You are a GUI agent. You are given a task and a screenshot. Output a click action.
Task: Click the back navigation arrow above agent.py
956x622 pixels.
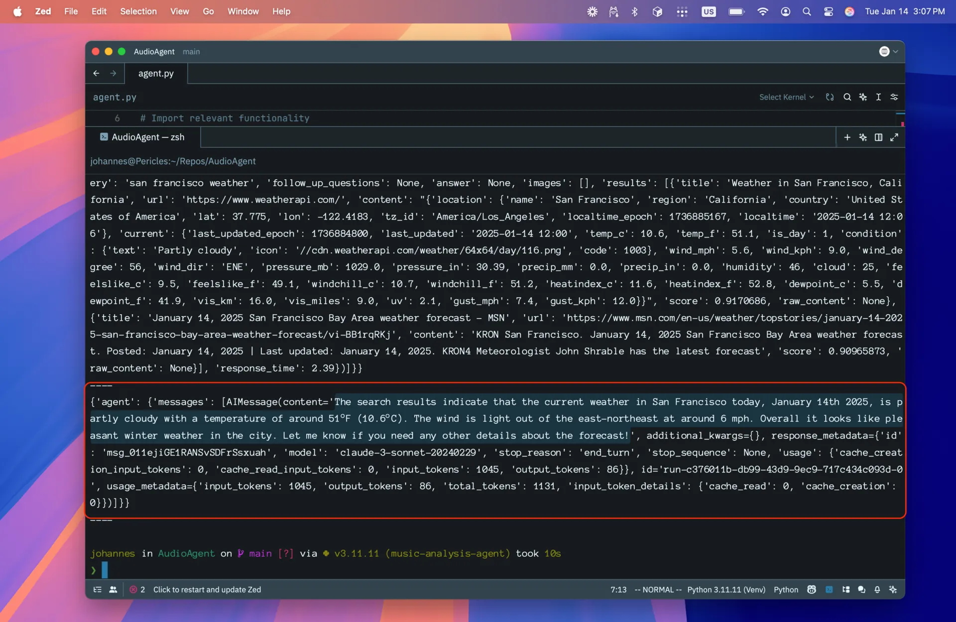(97, 73)
